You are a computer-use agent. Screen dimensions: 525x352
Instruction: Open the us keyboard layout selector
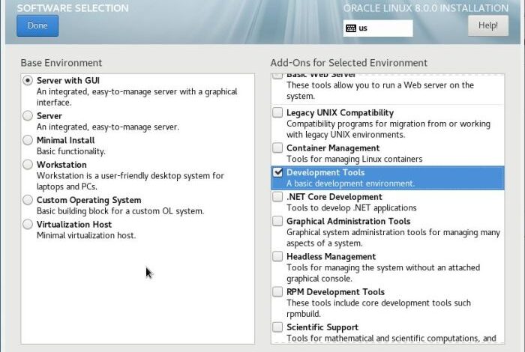378,28
